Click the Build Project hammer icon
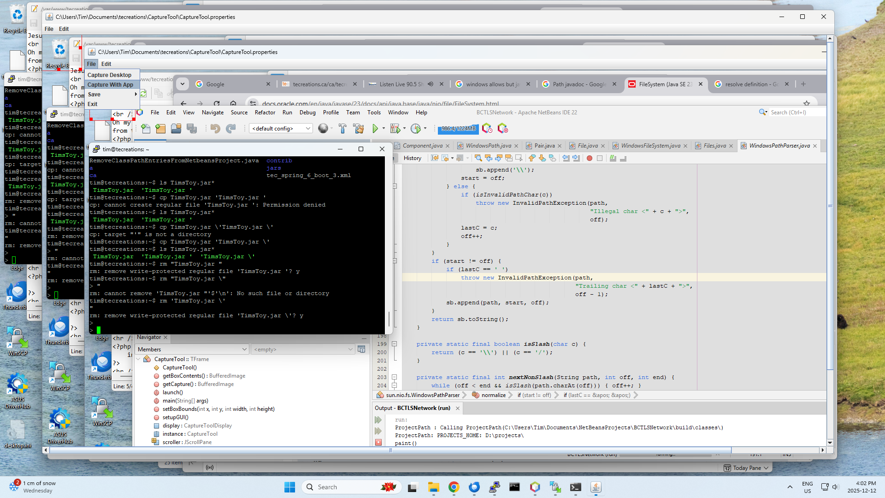 pyautogui.click(x=342, y=129)
